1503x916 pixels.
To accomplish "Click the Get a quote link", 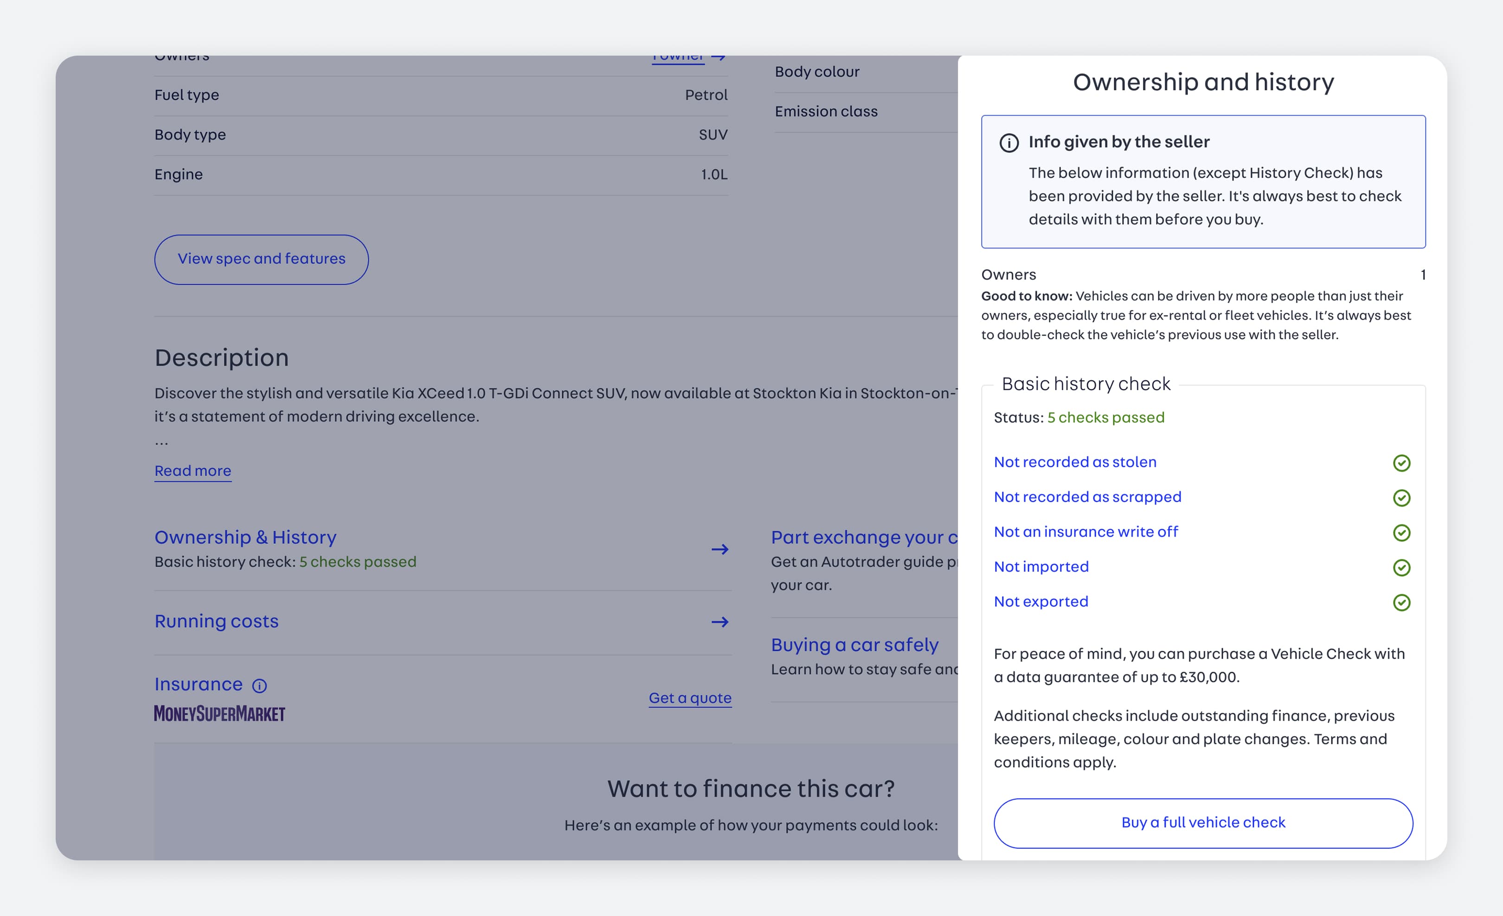I will coord(690,698).
